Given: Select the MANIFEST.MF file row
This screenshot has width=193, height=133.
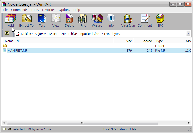Looking at the screenshot, I should coord(96,50).
